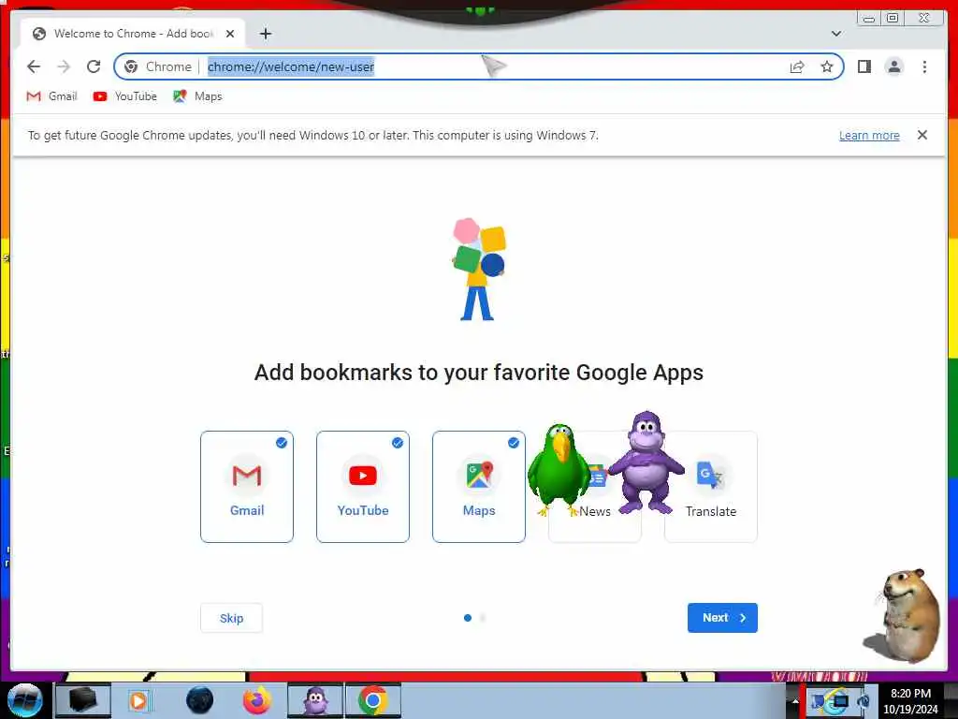Share this page using share icon
The image size is (958, 719).
coord(797,66)
